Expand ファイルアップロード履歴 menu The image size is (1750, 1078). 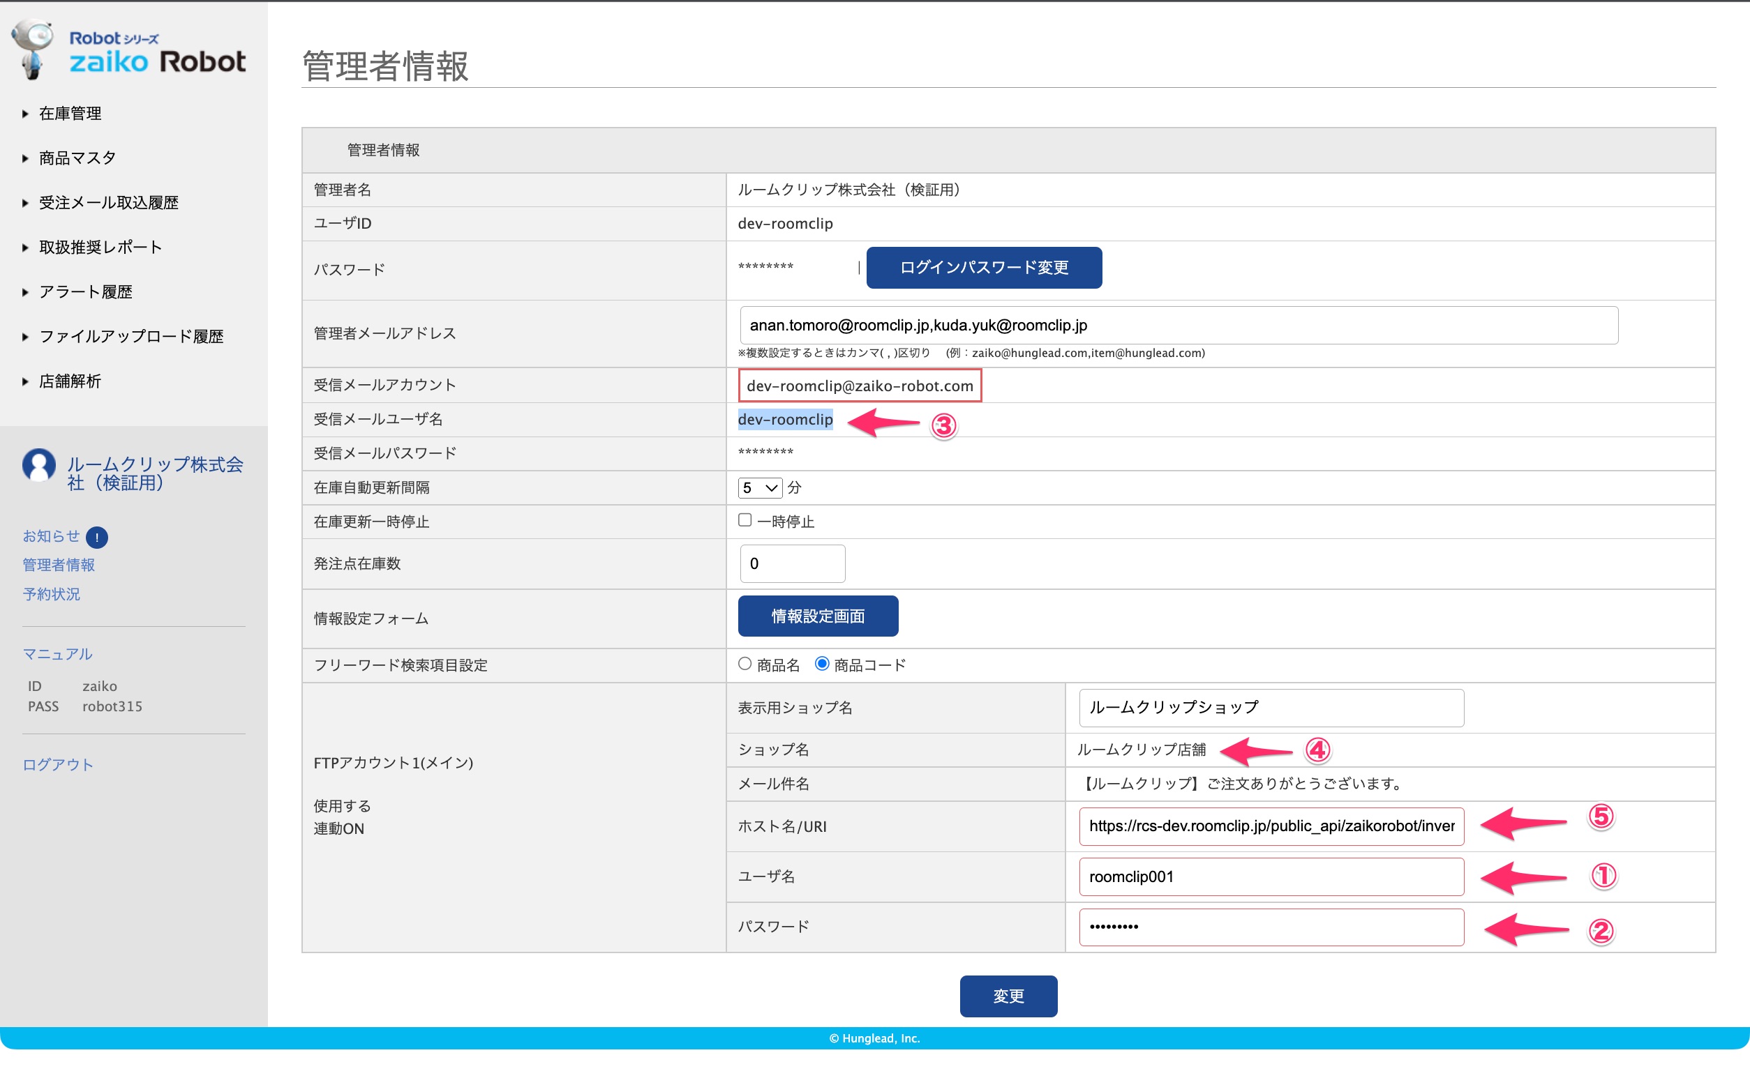coord(131,337)
